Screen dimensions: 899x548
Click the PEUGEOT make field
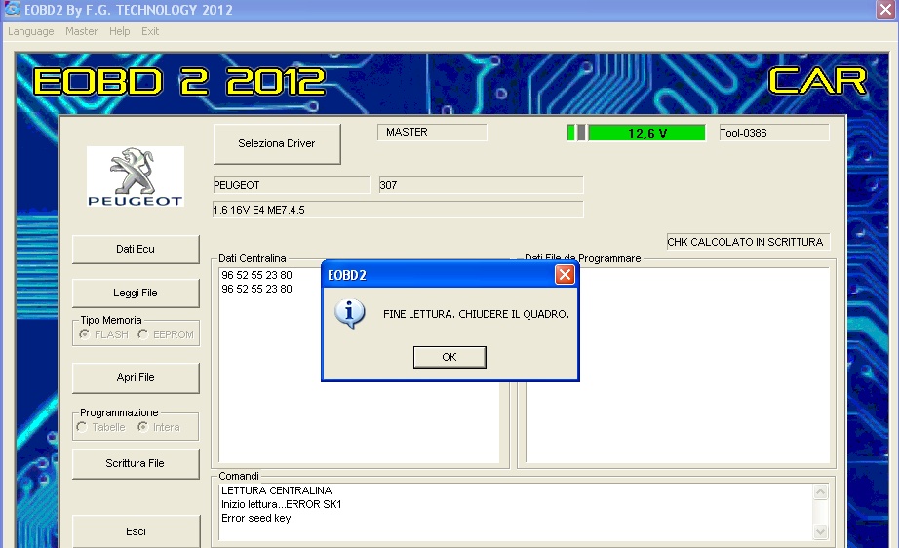tap(292, 185)
